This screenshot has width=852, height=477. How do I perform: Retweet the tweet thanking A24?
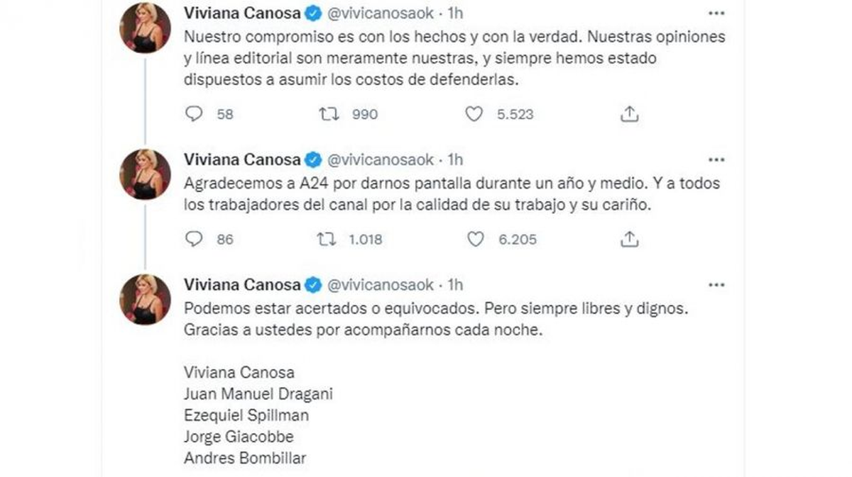point(327,240)
